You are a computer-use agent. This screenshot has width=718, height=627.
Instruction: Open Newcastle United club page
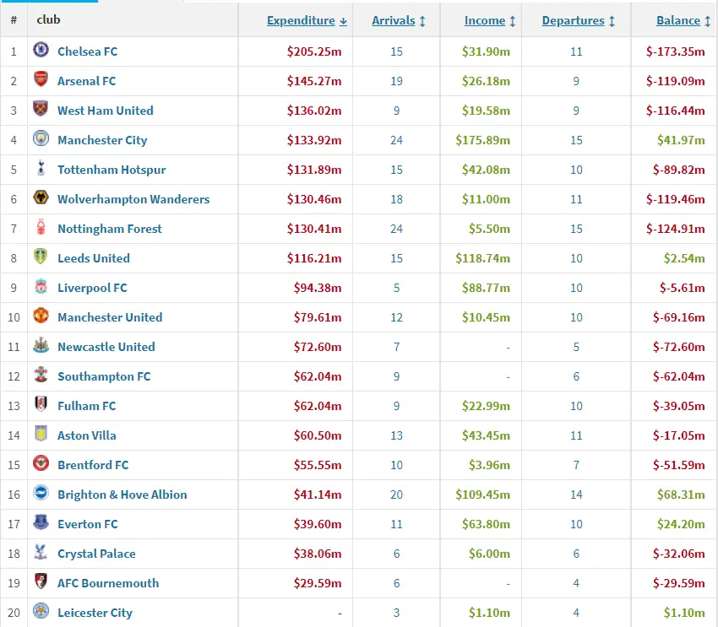(x=106, y=347)
